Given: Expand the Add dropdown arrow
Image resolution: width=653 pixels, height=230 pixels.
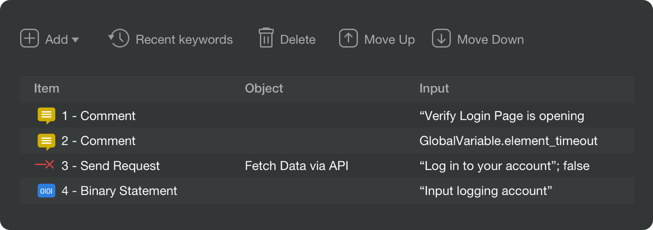Looking at the screenshot, I should tap(75, 40).
